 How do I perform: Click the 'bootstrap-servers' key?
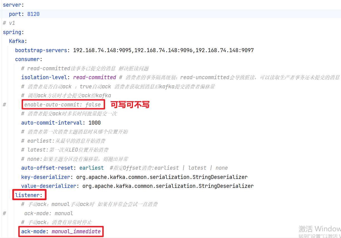point(41,50)
